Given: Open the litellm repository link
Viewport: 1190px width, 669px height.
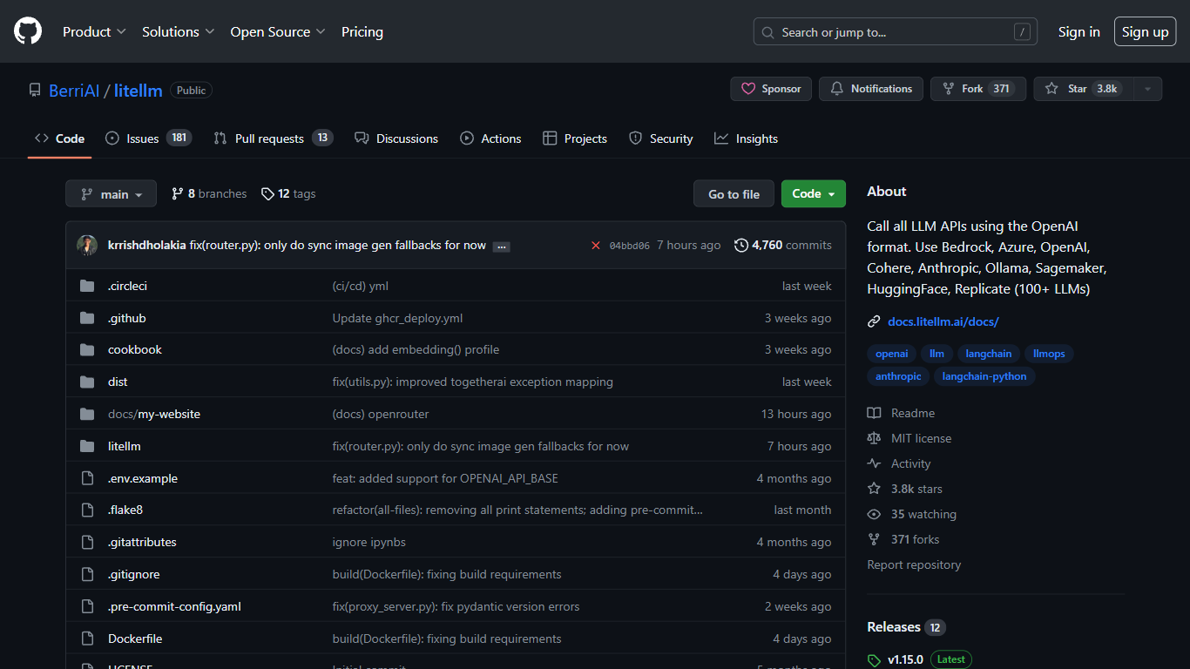Looking at the screenshot, I should (139, 91).
